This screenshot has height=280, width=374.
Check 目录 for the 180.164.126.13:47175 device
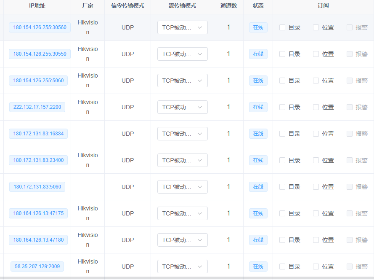tap(282, 213)
